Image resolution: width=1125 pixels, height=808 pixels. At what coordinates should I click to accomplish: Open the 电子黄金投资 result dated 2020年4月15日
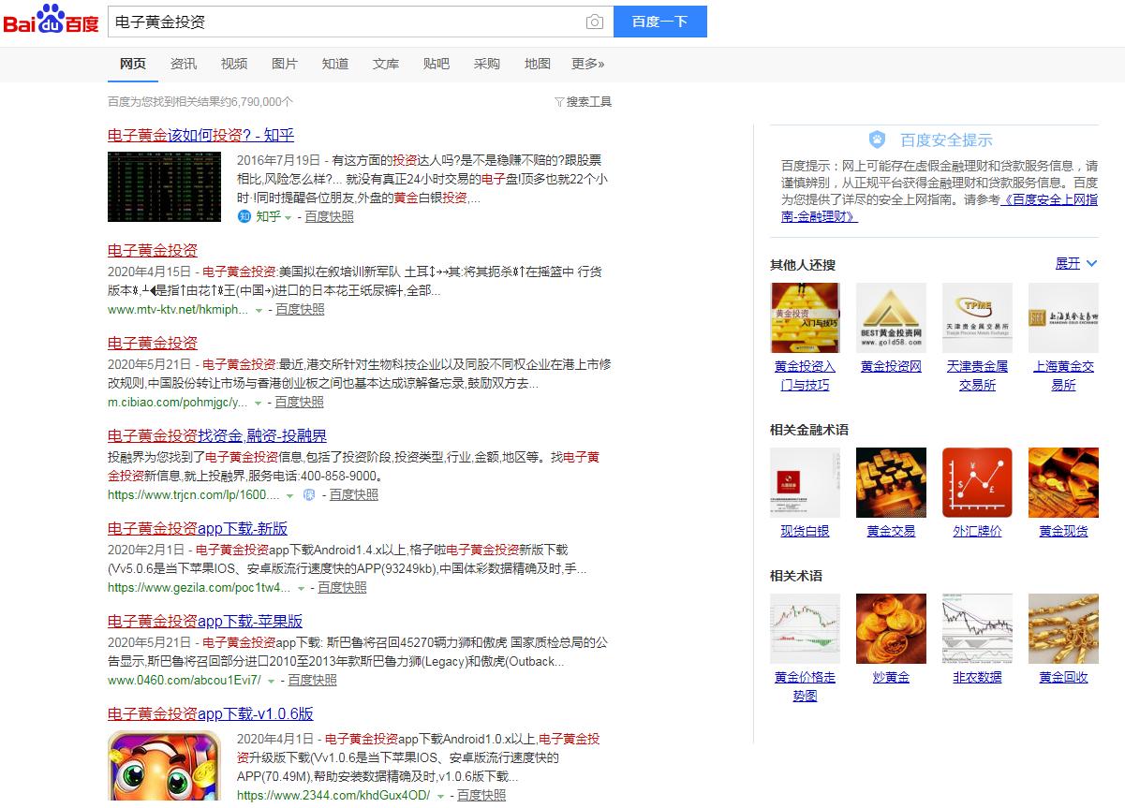(x=153, y=250)
